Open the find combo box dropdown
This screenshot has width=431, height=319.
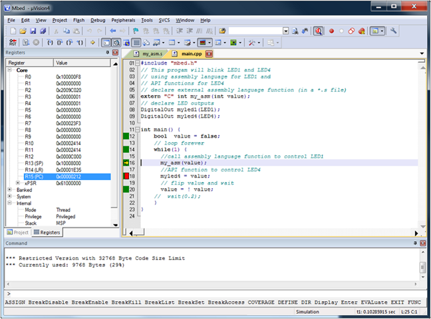[x=286, y=31]
